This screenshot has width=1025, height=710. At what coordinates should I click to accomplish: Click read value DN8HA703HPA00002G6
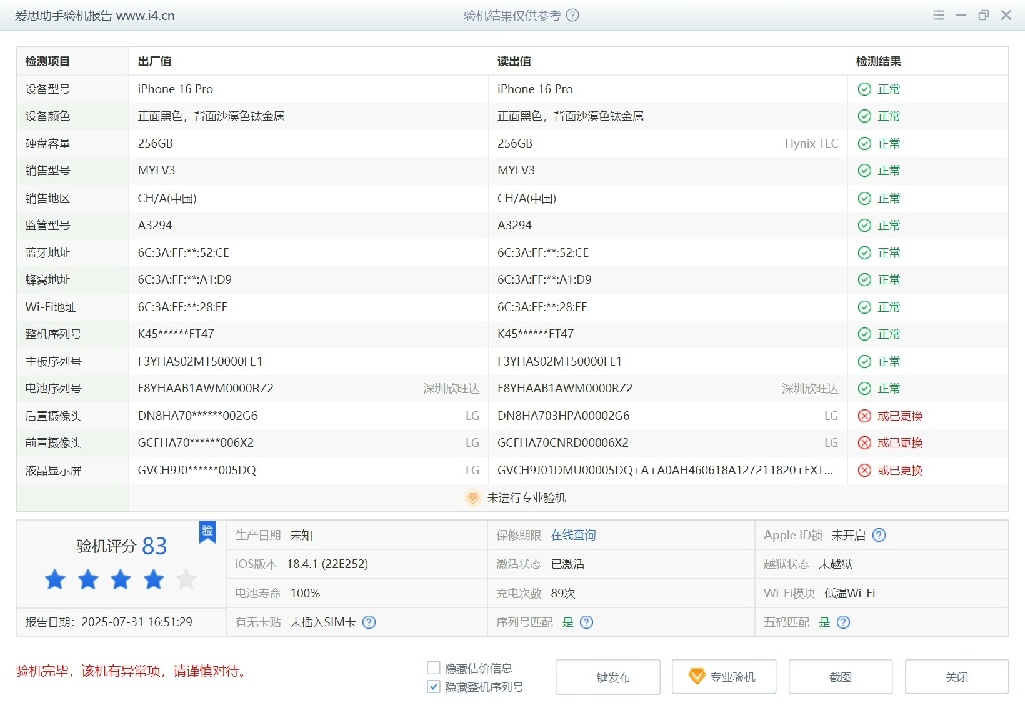[564, 416]
